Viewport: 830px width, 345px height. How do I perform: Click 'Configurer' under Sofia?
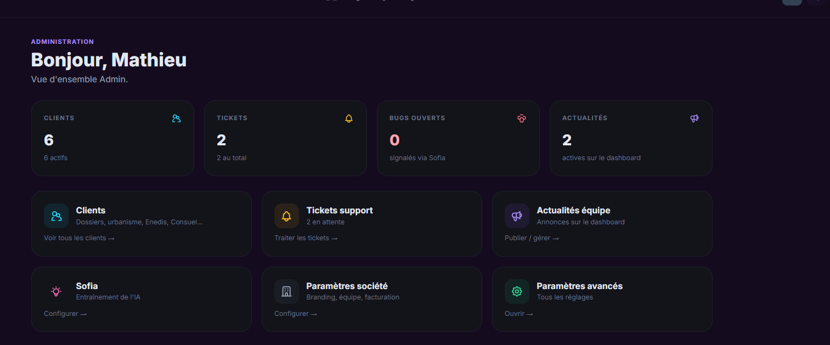(65, 314)
